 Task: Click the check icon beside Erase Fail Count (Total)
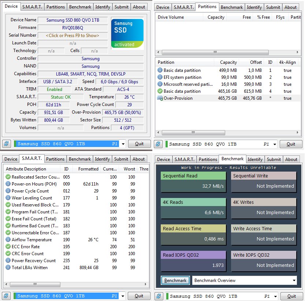[8, 219]
